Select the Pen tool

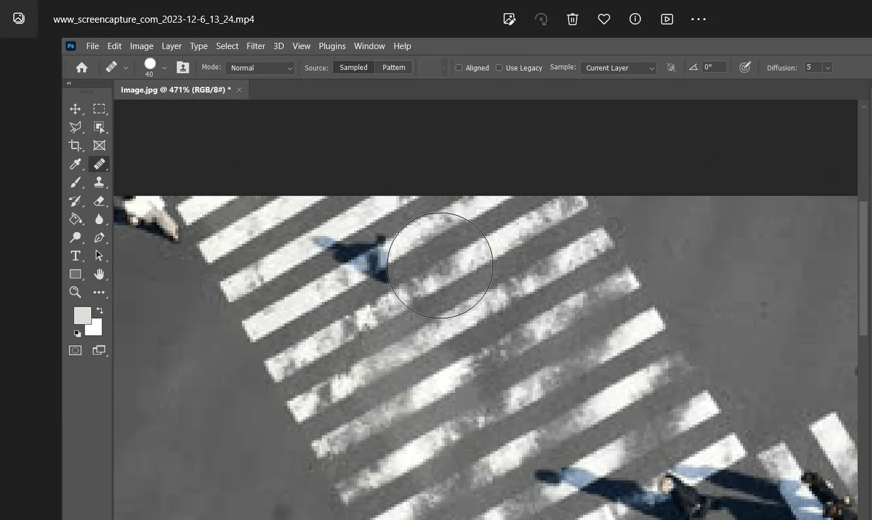pyautogui.click(x=99, y=238)
